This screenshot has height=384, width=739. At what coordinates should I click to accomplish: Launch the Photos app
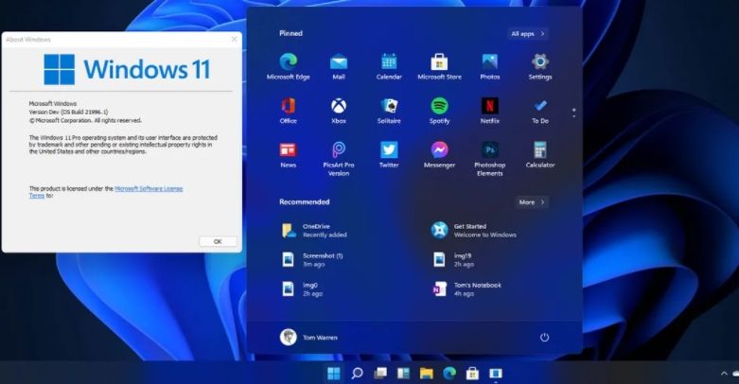[x=490, y=66]
